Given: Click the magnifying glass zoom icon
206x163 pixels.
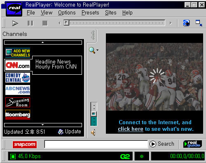Looking at the screenshot, I should pyautogui.click(x=92, y=50).
